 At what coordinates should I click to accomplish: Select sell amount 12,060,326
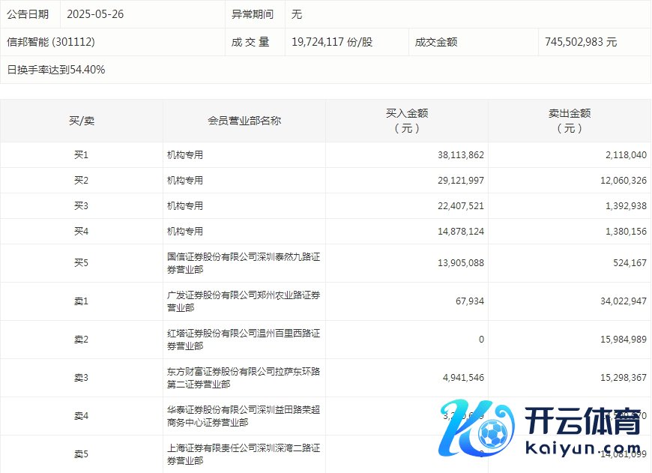click(624, 181)
